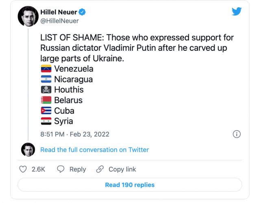
Task: Click the Cuba flag emoji
Action: pyautogui.click(x=46, y=111)
